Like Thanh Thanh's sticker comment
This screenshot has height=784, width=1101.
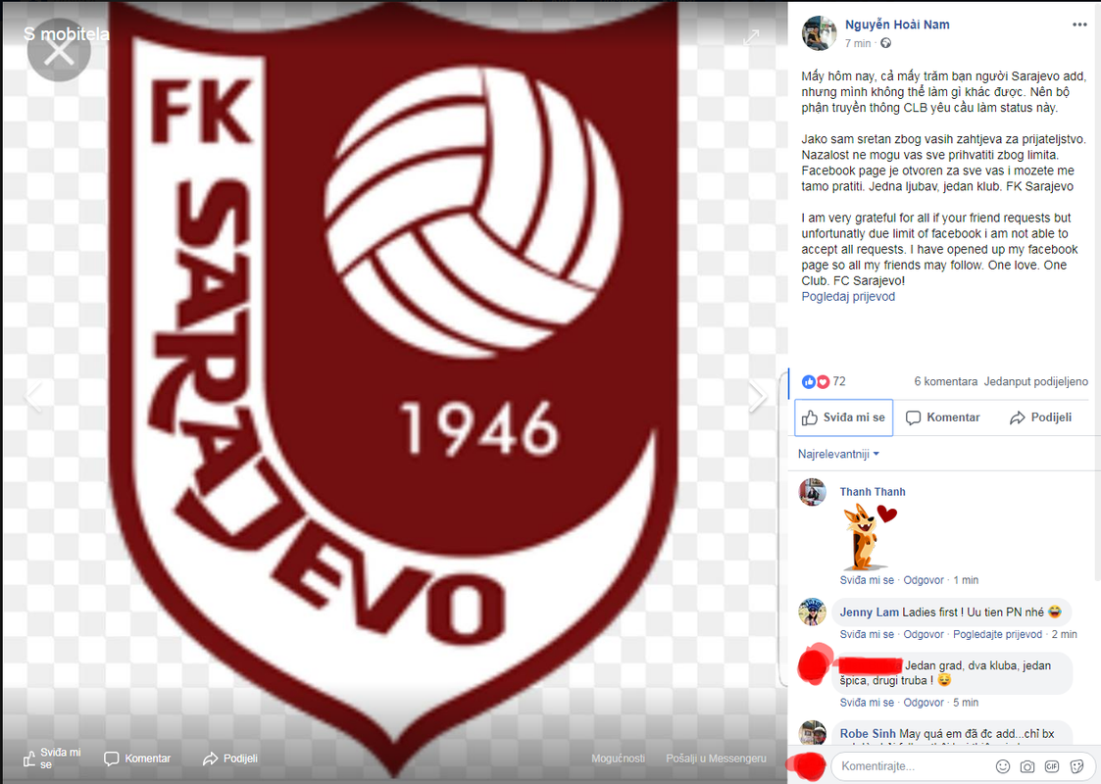(867, 580)
